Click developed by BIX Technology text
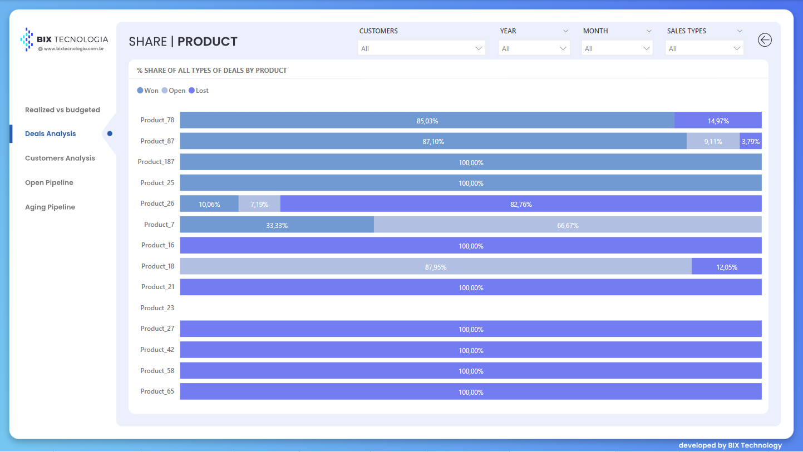 pyautogui.click(x=730, y=445)
